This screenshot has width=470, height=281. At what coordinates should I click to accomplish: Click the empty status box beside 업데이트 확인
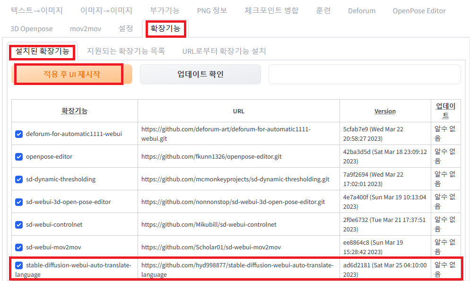point(365,74)
